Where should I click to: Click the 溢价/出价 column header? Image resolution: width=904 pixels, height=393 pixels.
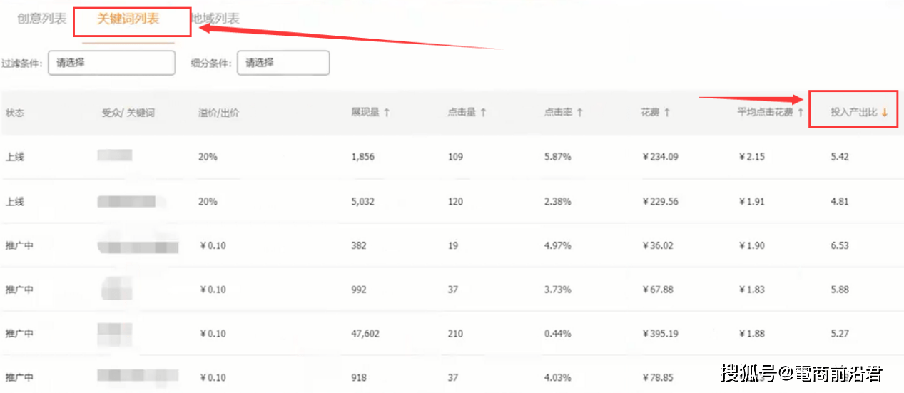click(x=218, y=113)
